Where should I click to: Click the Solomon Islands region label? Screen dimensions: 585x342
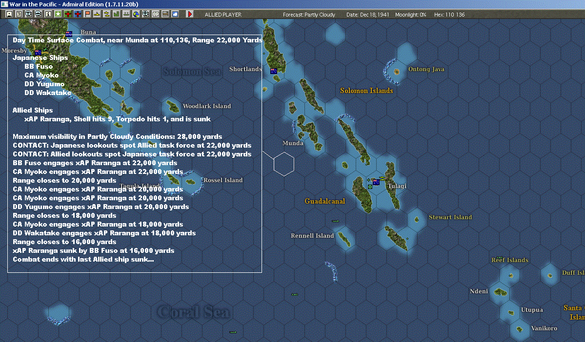point(366,91)
